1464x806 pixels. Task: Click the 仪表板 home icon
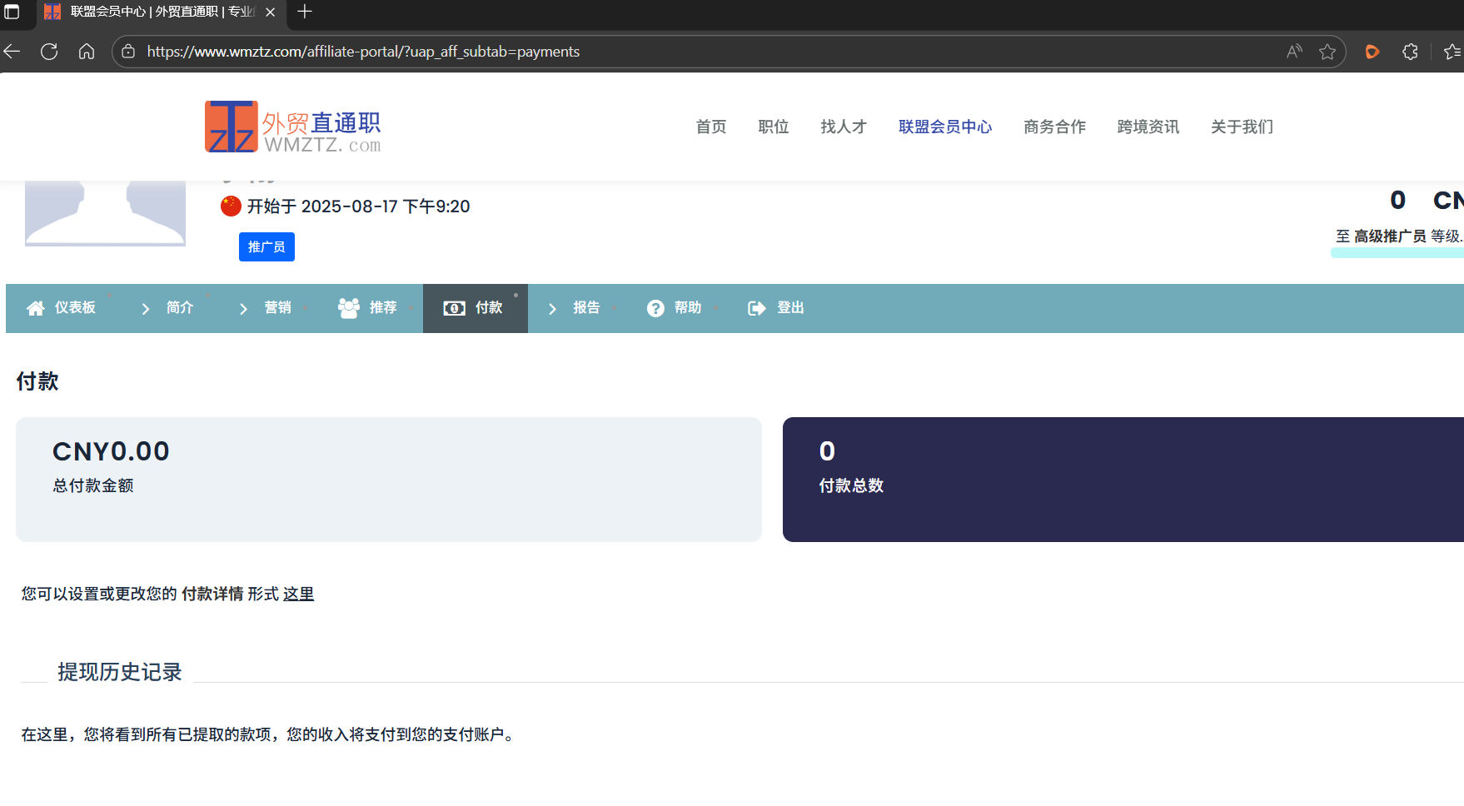pos(34,307)
